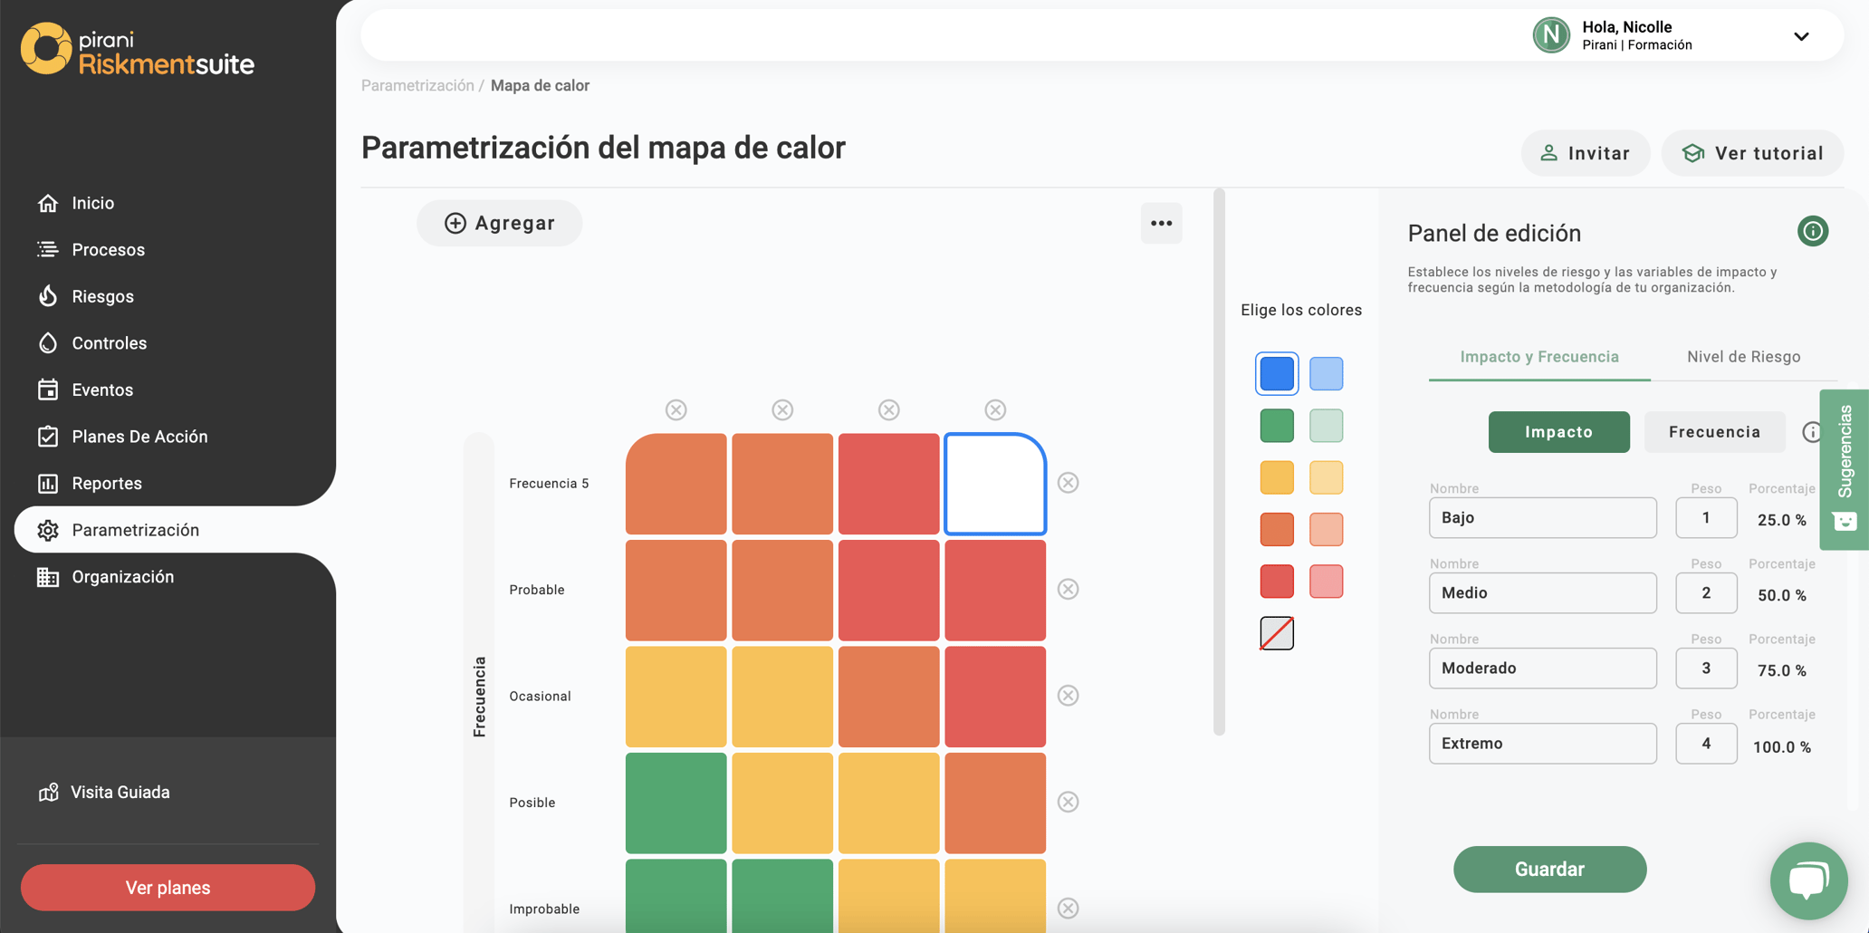This screenshot has height=933, width=1869.
Task: Open the Riesgos flame icon in sidebar
Action: [x=48, y=296]
